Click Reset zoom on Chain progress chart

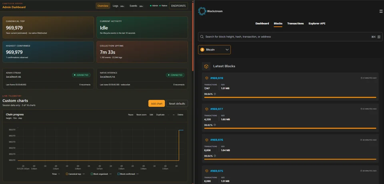(x=141, y=115)
